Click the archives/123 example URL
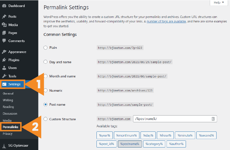 tap(125, 91)
